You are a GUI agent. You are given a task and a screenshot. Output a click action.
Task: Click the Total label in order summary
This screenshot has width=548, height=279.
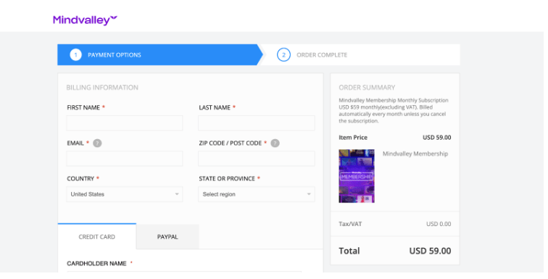pos(349,251)
